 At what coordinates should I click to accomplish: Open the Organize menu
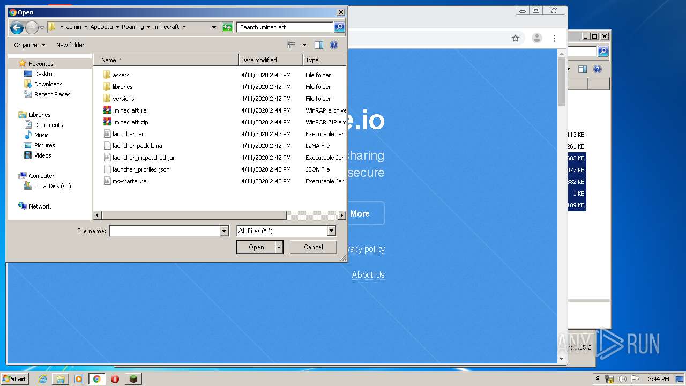click(30, 45)
